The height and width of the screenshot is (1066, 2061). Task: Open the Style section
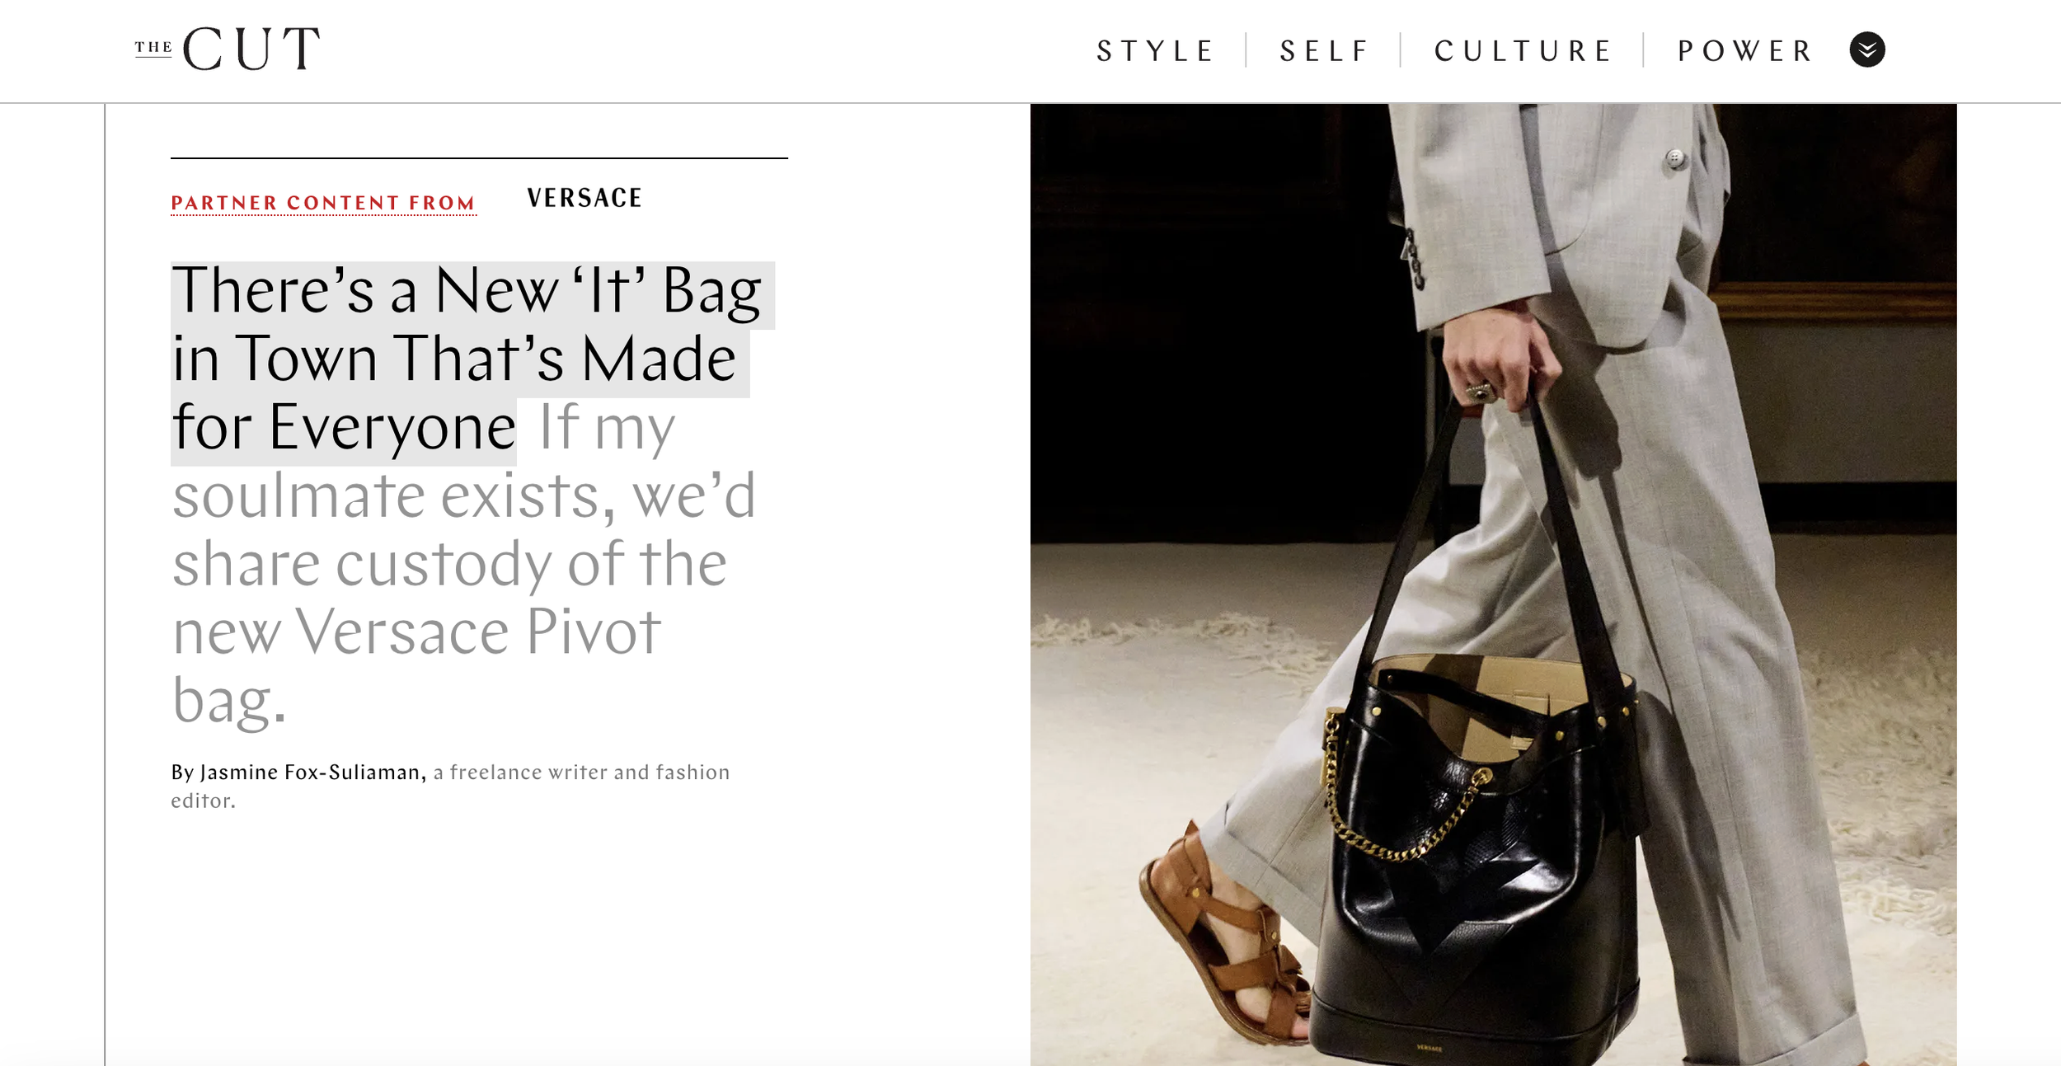click(1156, 51)
